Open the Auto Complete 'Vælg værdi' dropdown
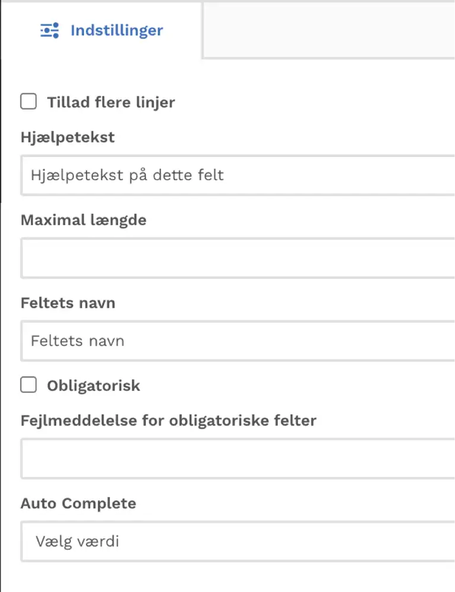The width and height of the screenshot is (455, 592). pyautogui.click(x=238, y=542)
